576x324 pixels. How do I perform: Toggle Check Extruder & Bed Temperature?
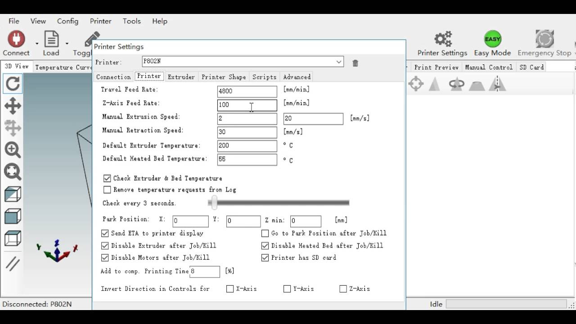coord(107,178)
